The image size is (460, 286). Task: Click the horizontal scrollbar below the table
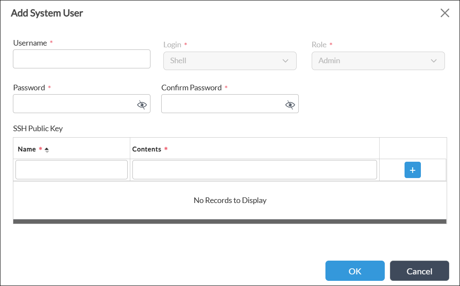point(230,222)
